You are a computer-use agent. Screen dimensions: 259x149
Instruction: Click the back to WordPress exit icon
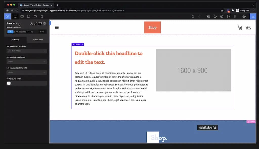point(244,16)
